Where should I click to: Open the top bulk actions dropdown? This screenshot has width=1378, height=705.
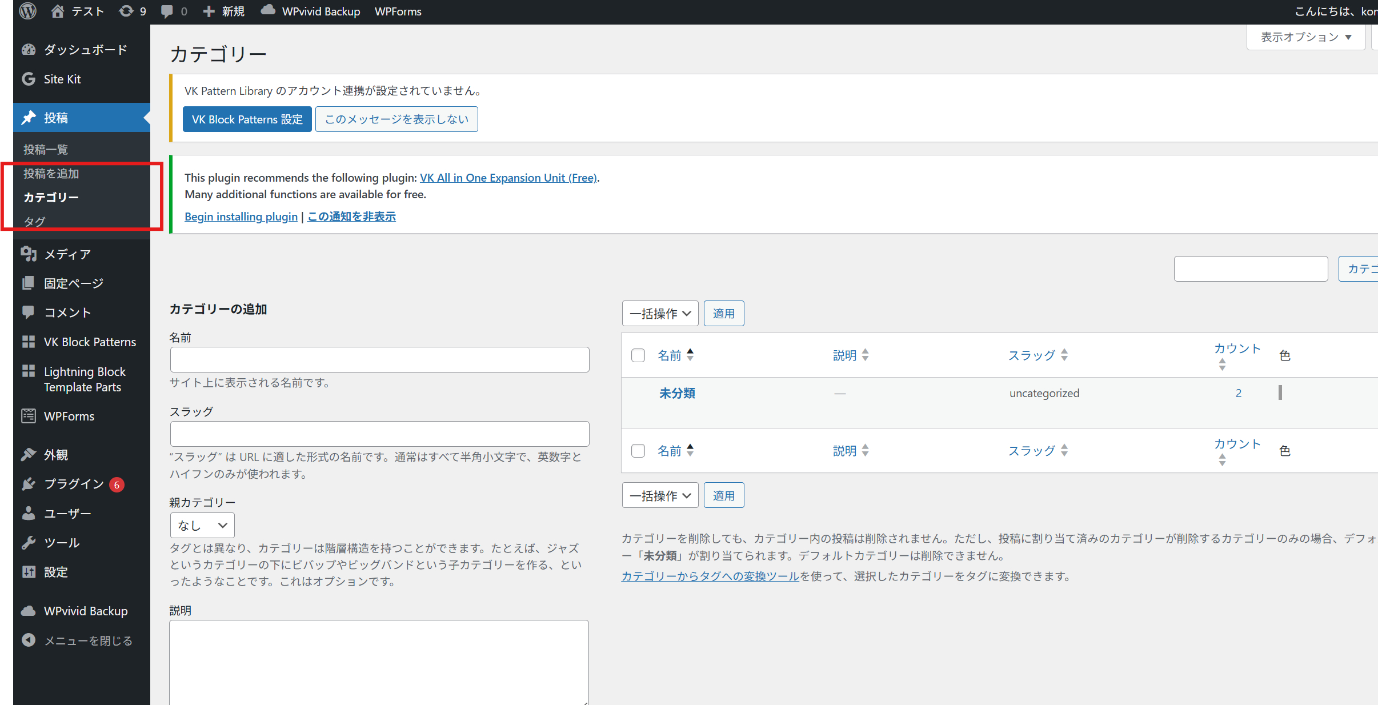(660, 314)
